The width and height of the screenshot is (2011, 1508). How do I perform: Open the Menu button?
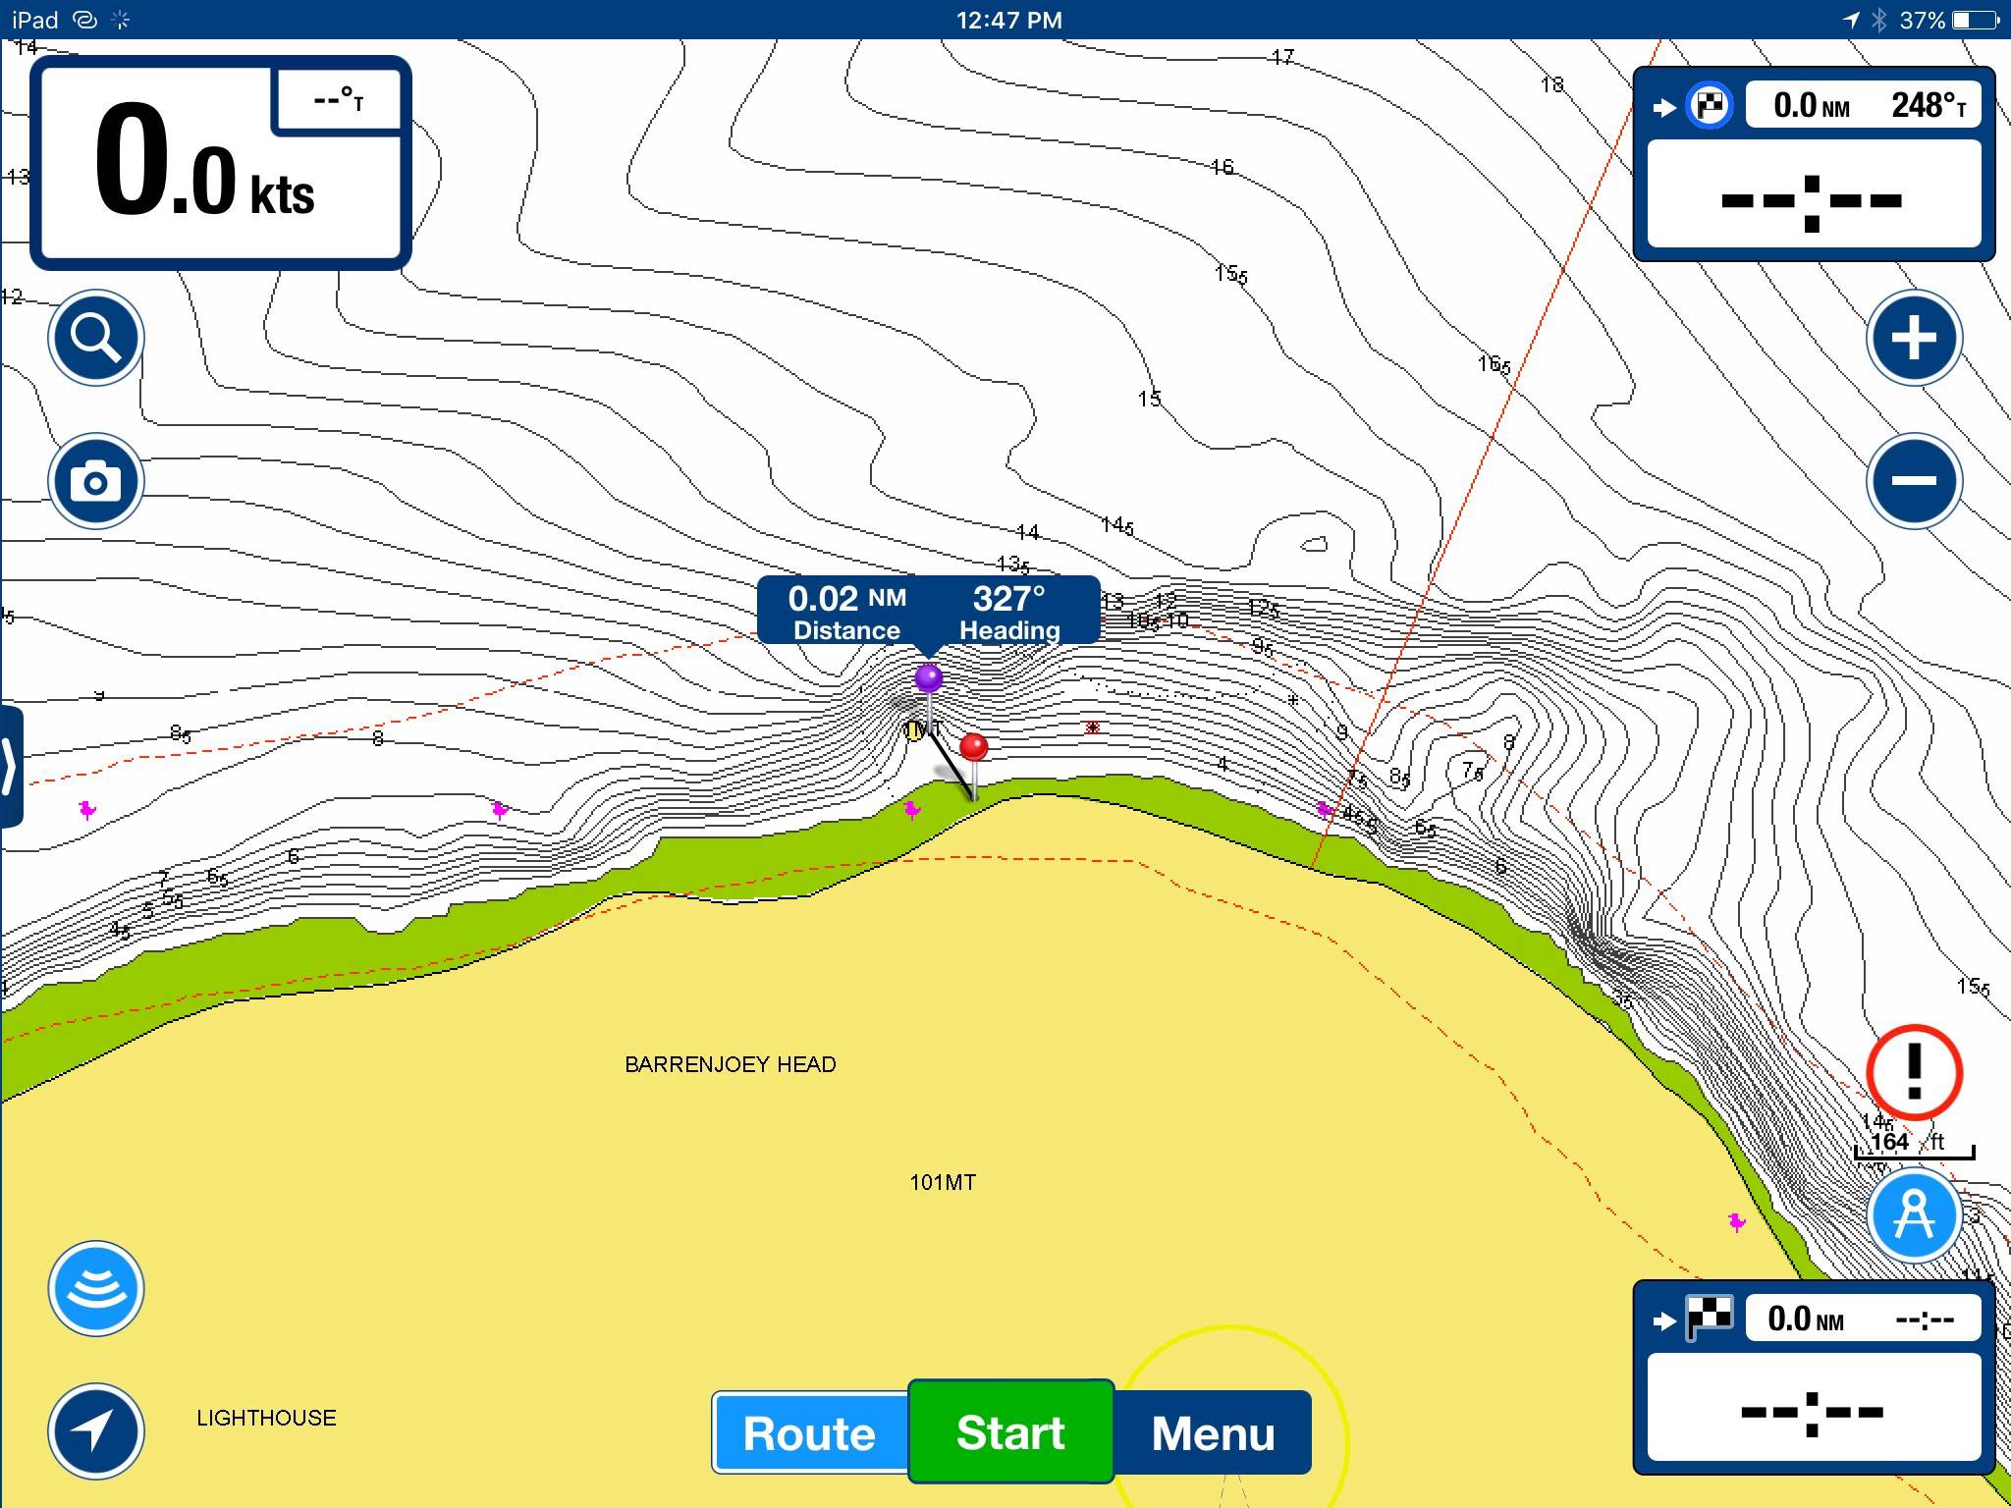[1213, 1432]
